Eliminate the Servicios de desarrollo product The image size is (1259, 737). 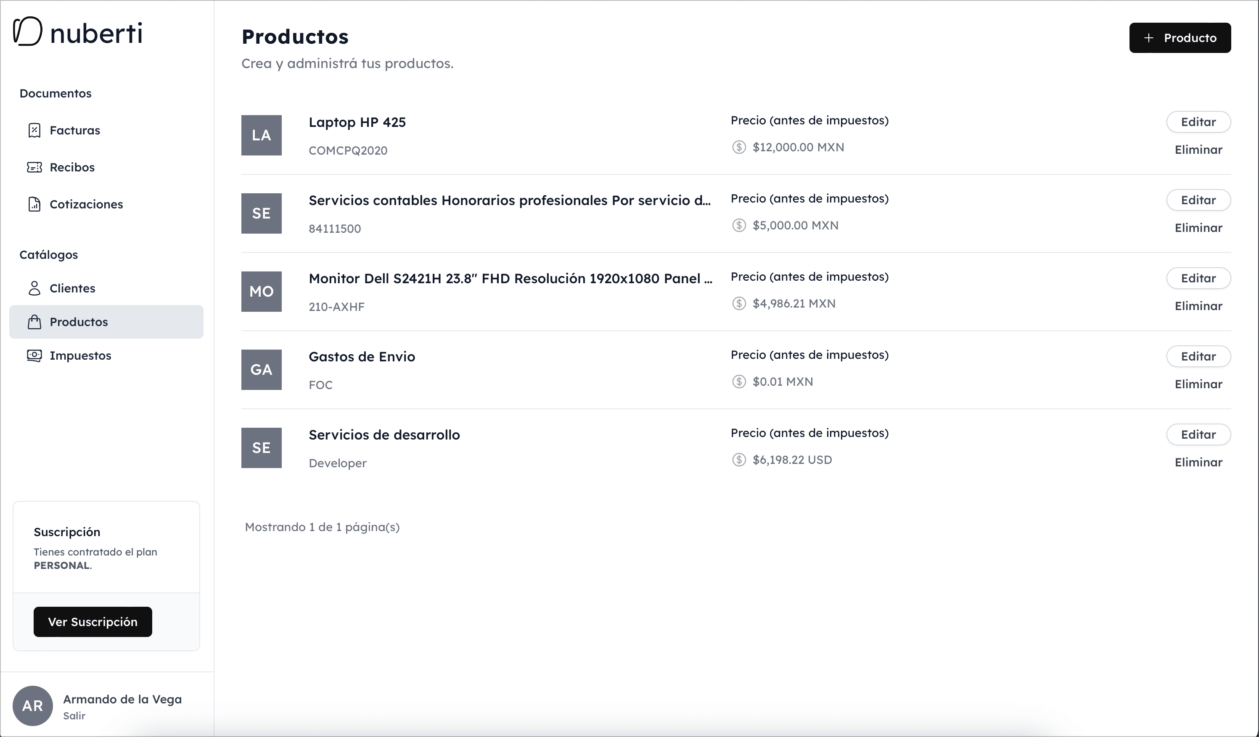pos(1198,462)
